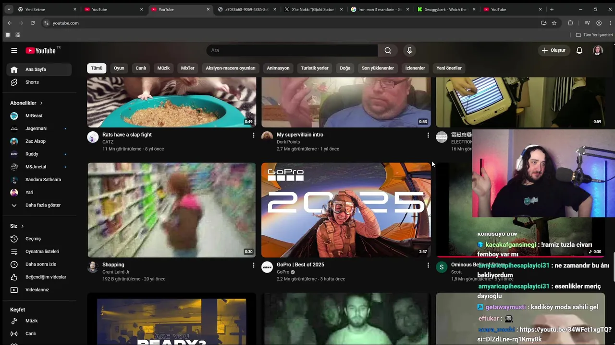Open the Rats have a slap fight thumbnail

point(172,102)
